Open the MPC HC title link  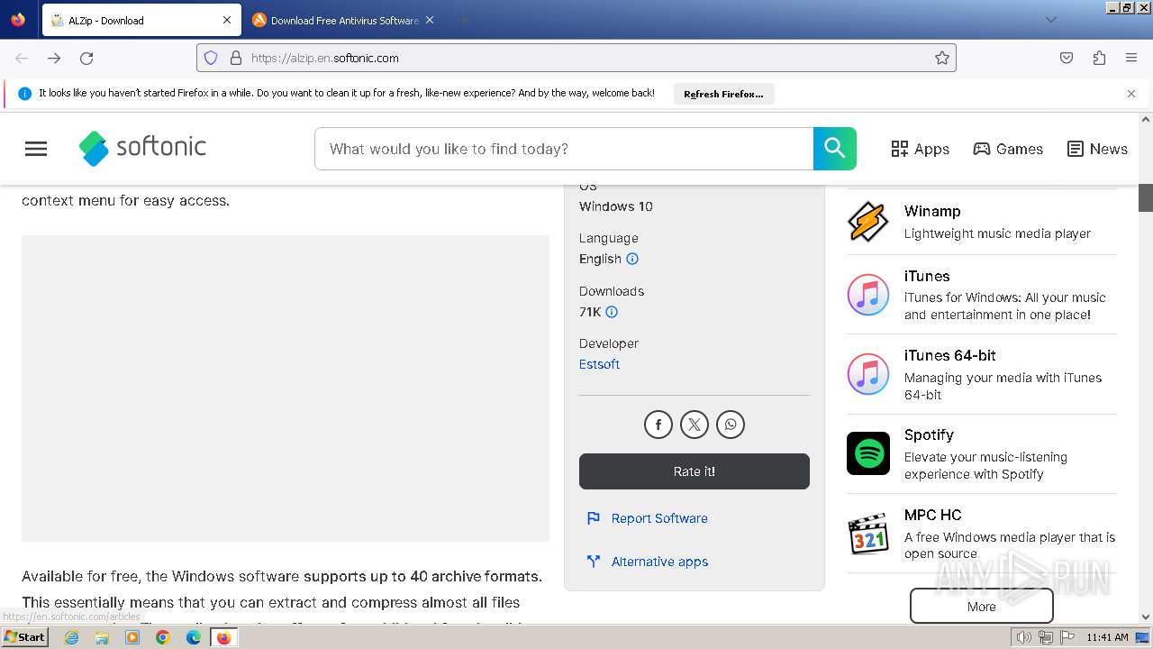click(x=932, y=515)
